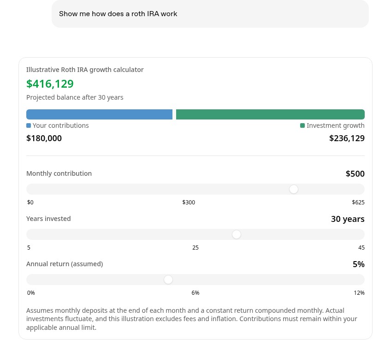This screenshot has width=391, height=358.
Task: Click the Years invested slider handle
Action: pyautogui.click(x=237, y=234)
